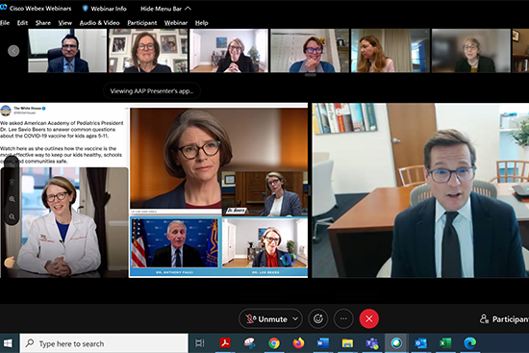Select the thumbnail of man in blue suit and tie
Image resolution: width=529 pixels, height=353 pixels.
coord(67,51)
